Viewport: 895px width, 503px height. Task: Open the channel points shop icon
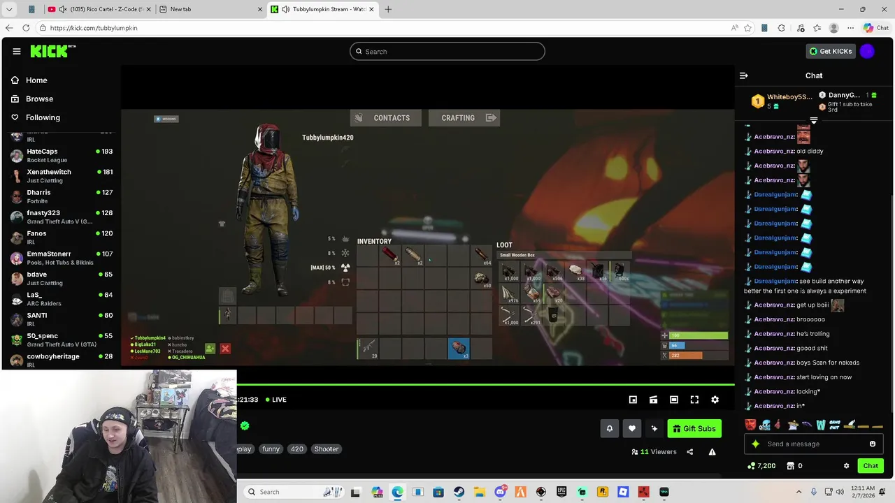pyautogui.click(x=790, y=466)
